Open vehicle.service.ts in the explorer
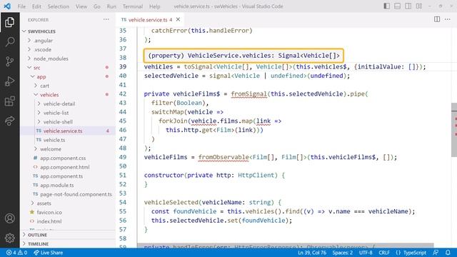The width and height of the screenshot is (457, 257). click(x=68, y=131)
